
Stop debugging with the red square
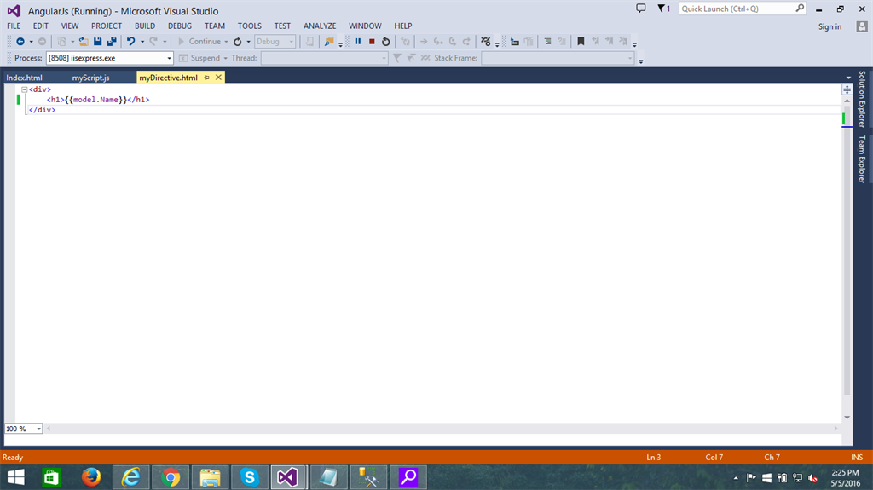pyautogui.click(x=372, y=42)
